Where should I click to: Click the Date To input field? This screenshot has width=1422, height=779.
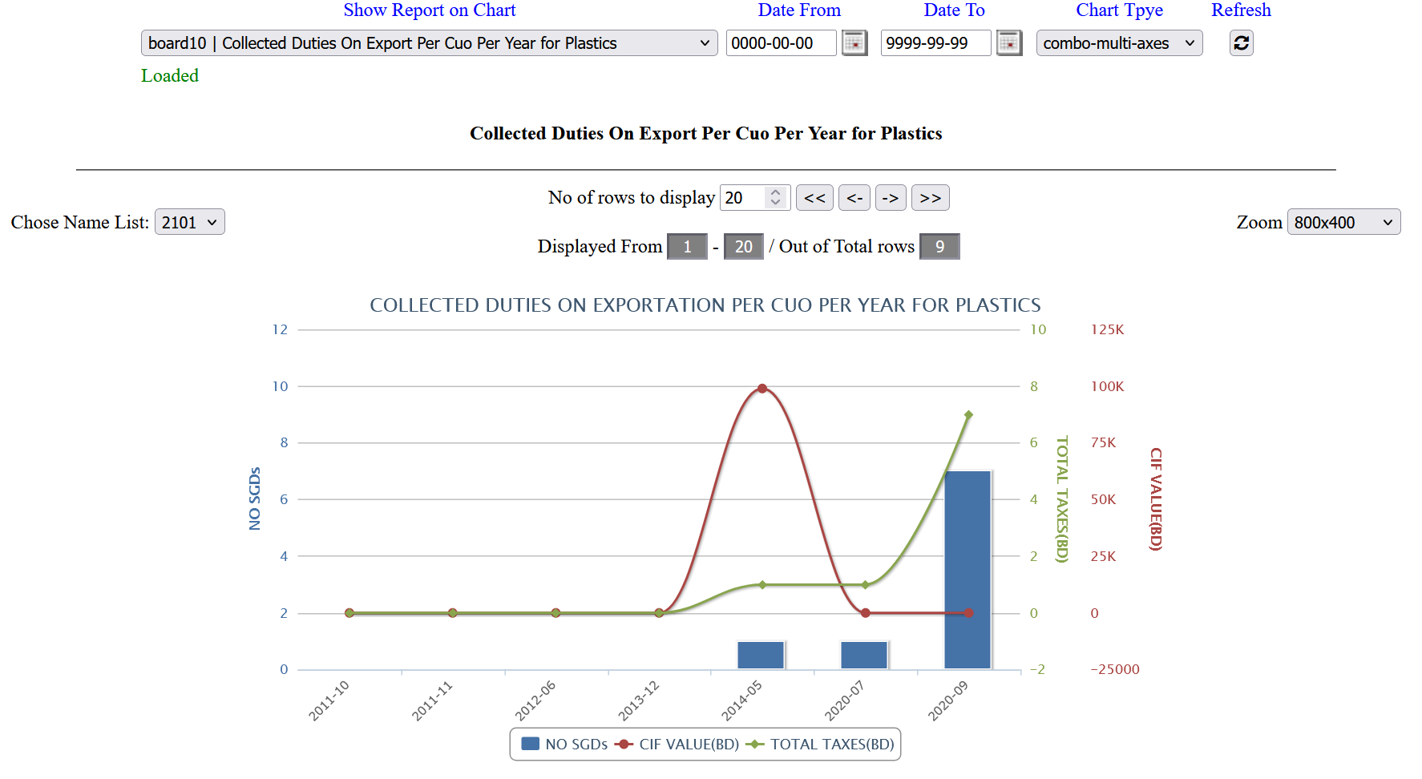point(935,43)
